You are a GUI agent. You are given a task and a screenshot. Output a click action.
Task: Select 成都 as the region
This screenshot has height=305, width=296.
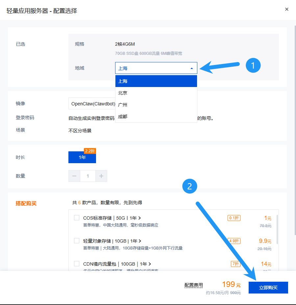(x=156, y=117)
